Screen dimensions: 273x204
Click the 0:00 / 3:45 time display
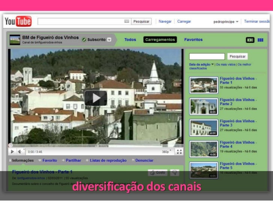click(35, 152)
